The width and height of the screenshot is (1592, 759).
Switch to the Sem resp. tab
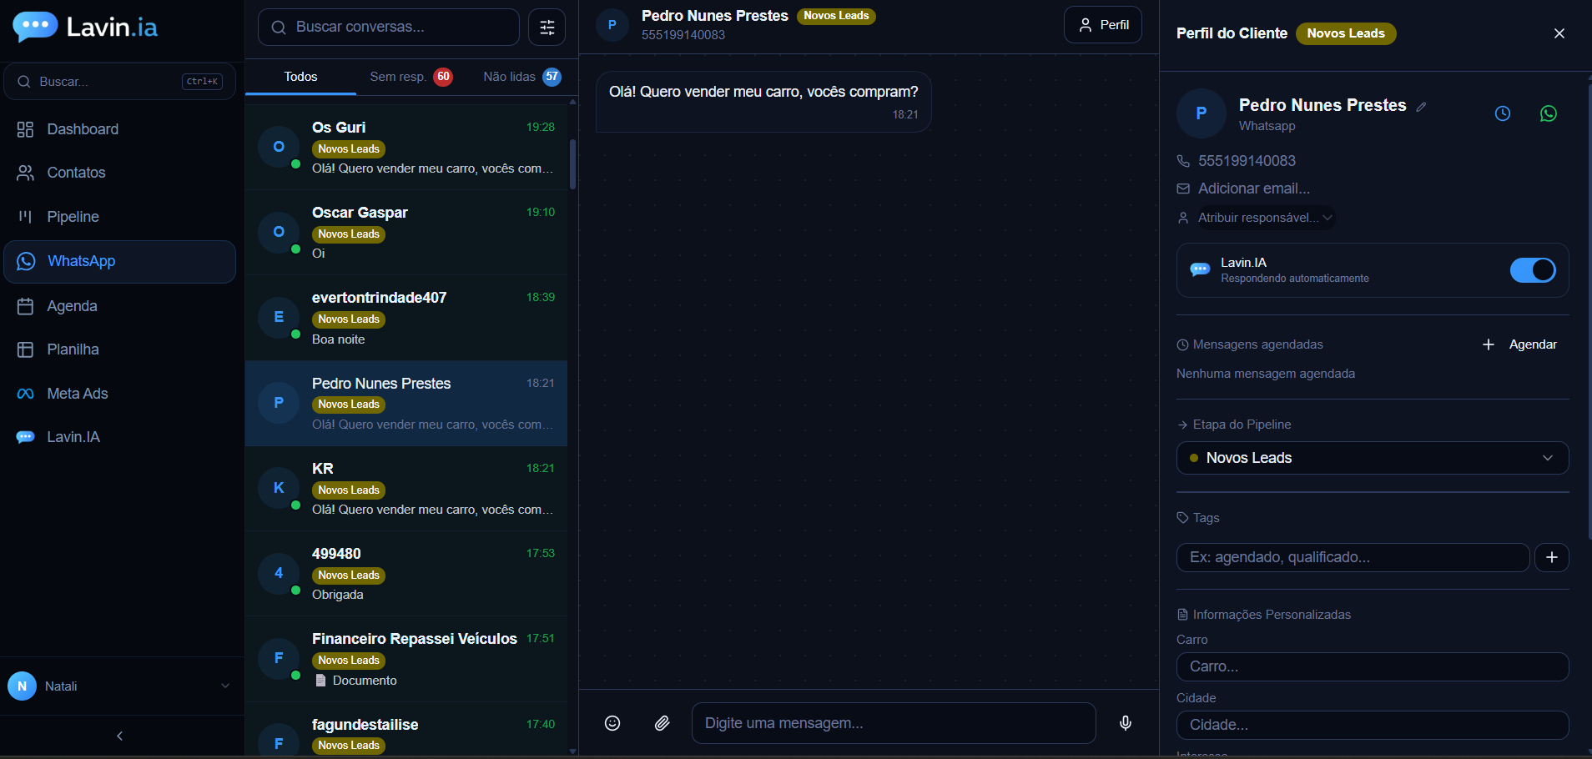click(x=411, y=77)
